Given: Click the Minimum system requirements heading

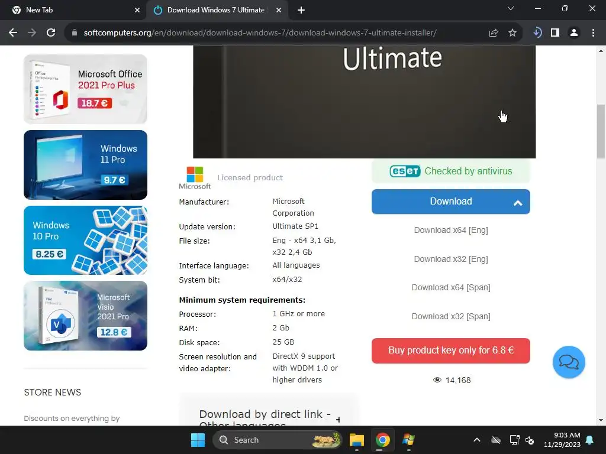Looking at the screenshot, I should point(242,300).
